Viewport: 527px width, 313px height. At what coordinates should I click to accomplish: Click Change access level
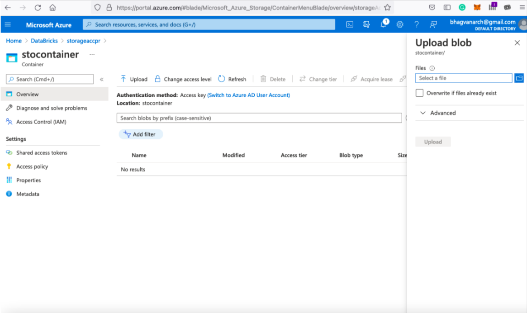(x=183, y=79)
